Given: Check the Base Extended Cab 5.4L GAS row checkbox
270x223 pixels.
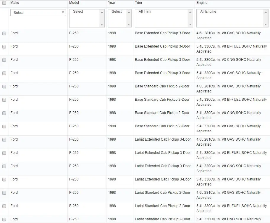Looking at the screenshot, I should point(4,73).
